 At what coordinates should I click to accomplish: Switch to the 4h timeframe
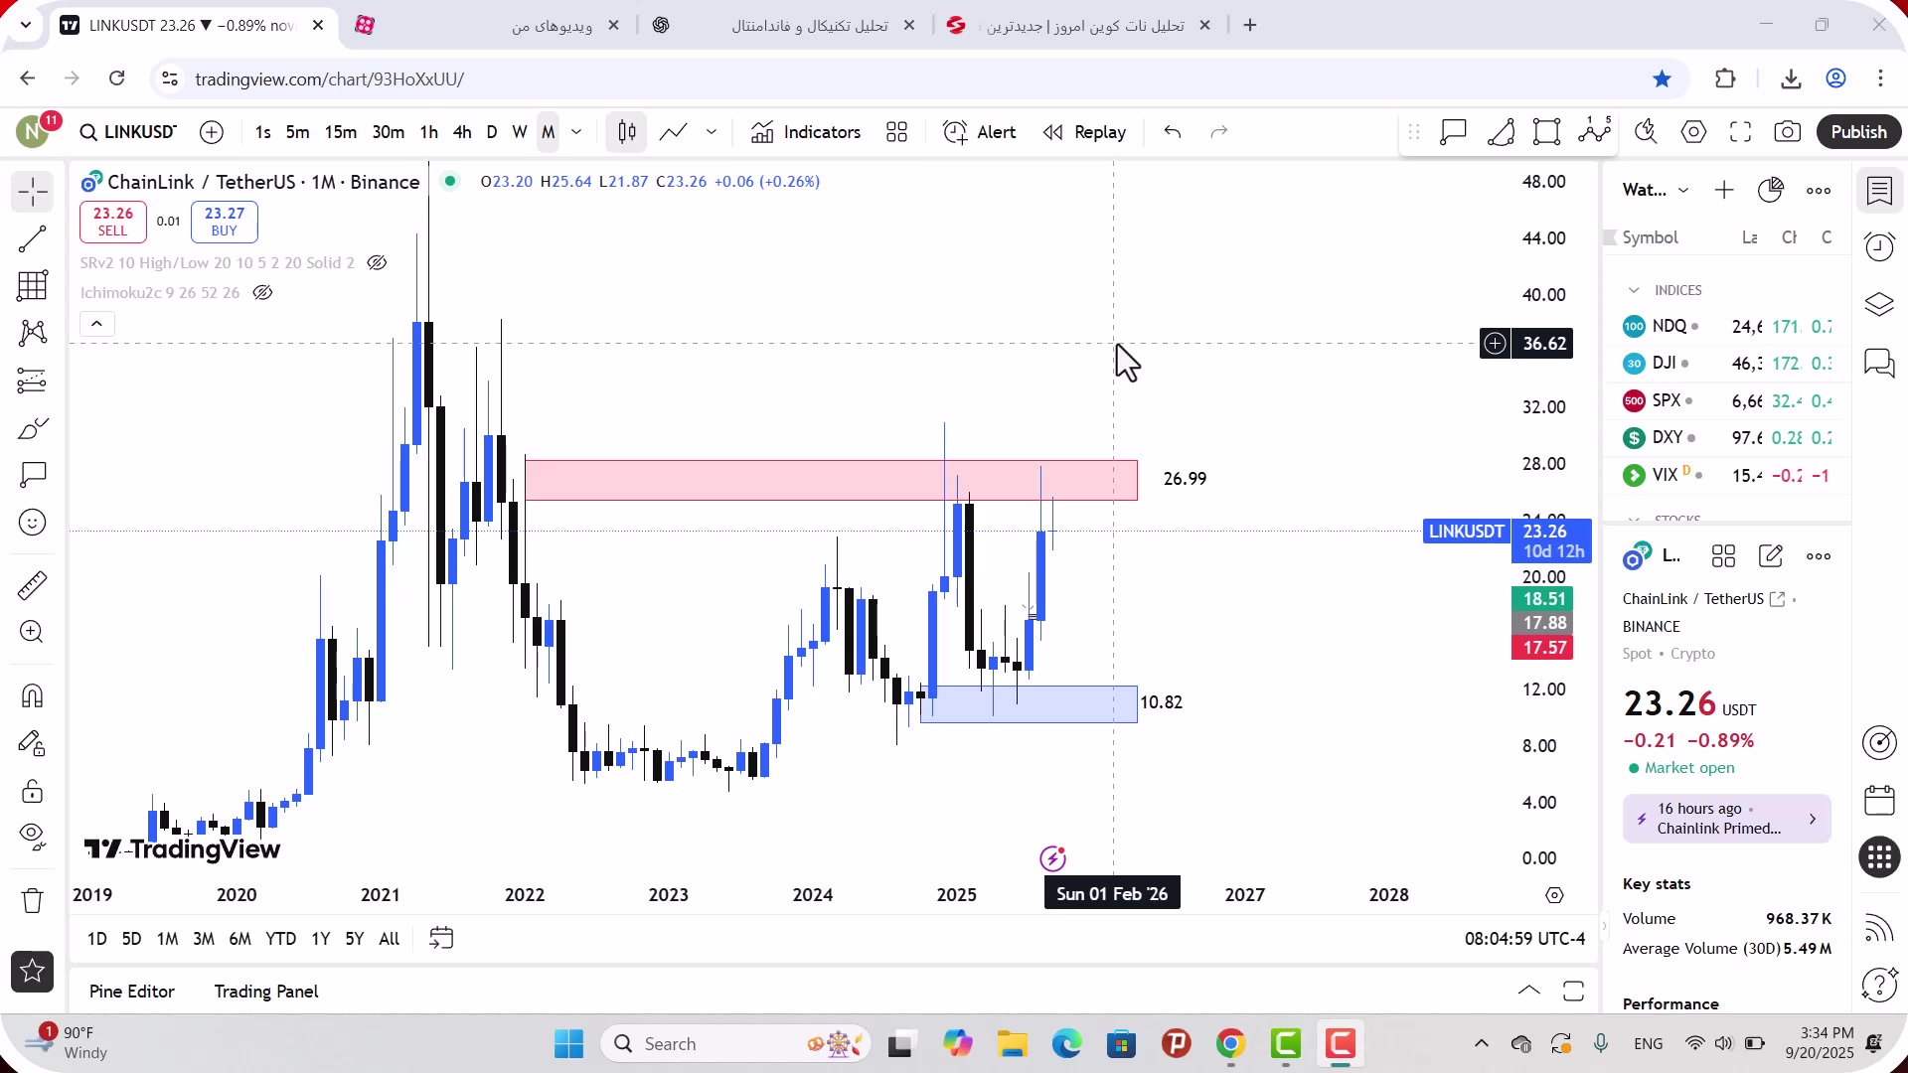pos(462,132)
